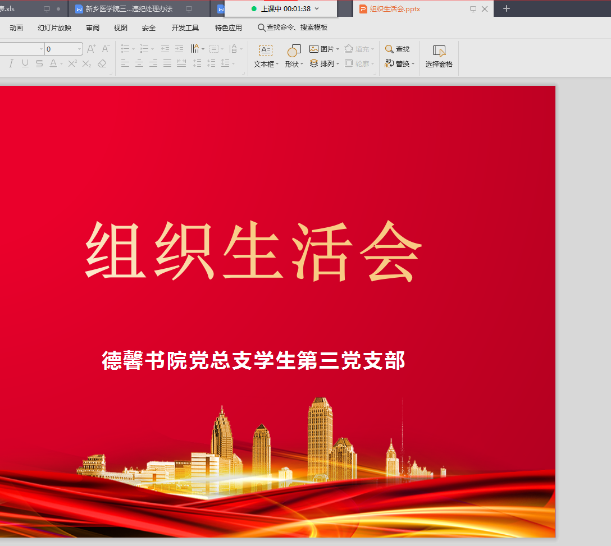Open the replace (替换) dropdown arrow
Viewport: 611px width, 546px height.
click(413, 64)
